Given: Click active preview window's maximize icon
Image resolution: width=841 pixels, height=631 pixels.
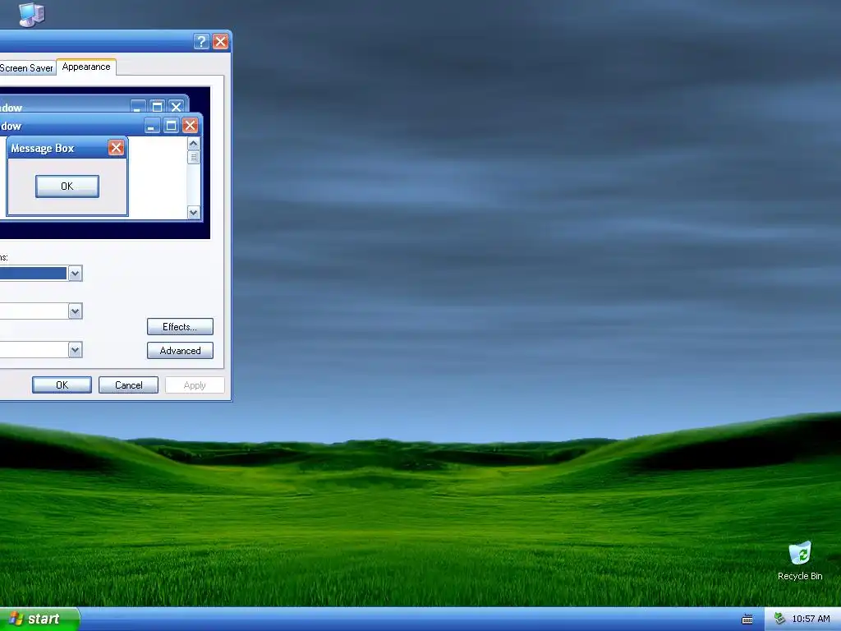Looking at the screenshot, I should point(171,126).
